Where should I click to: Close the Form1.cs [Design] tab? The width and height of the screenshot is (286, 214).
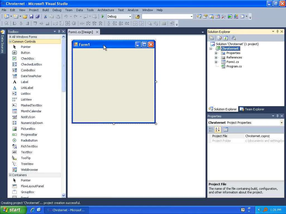tap(97, 32)
